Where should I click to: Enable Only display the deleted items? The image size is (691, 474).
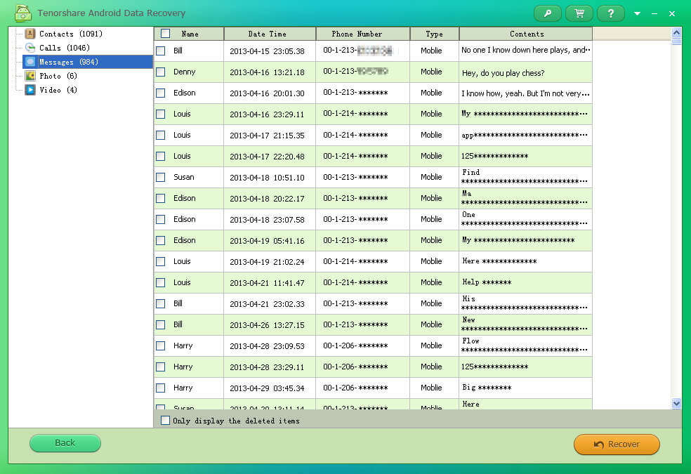point(165,420)
